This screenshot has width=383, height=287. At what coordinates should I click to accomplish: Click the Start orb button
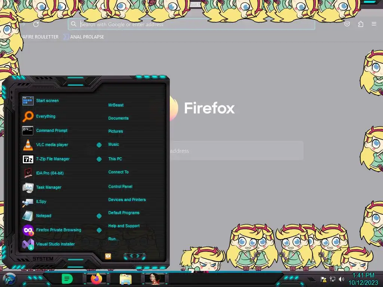tap(10, 279)
